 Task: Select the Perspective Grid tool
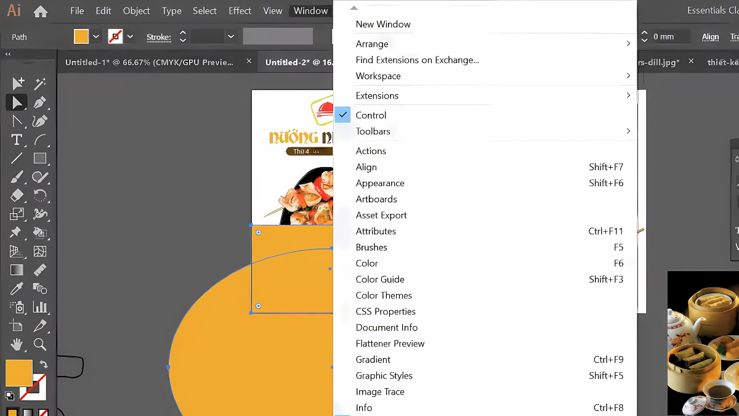(17, 251)
